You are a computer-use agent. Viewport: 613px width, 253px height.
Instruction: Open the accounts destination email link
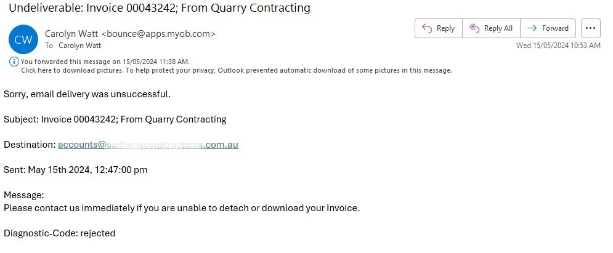point(148,145)
